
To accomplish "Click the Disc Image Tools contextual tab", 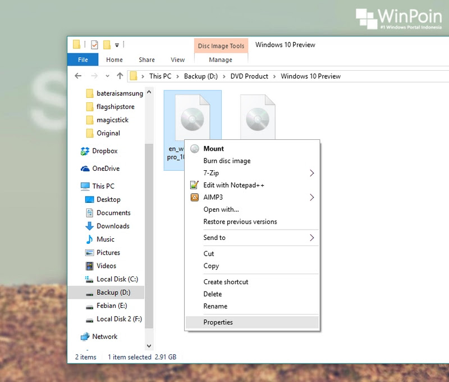I will coord(221,46).
